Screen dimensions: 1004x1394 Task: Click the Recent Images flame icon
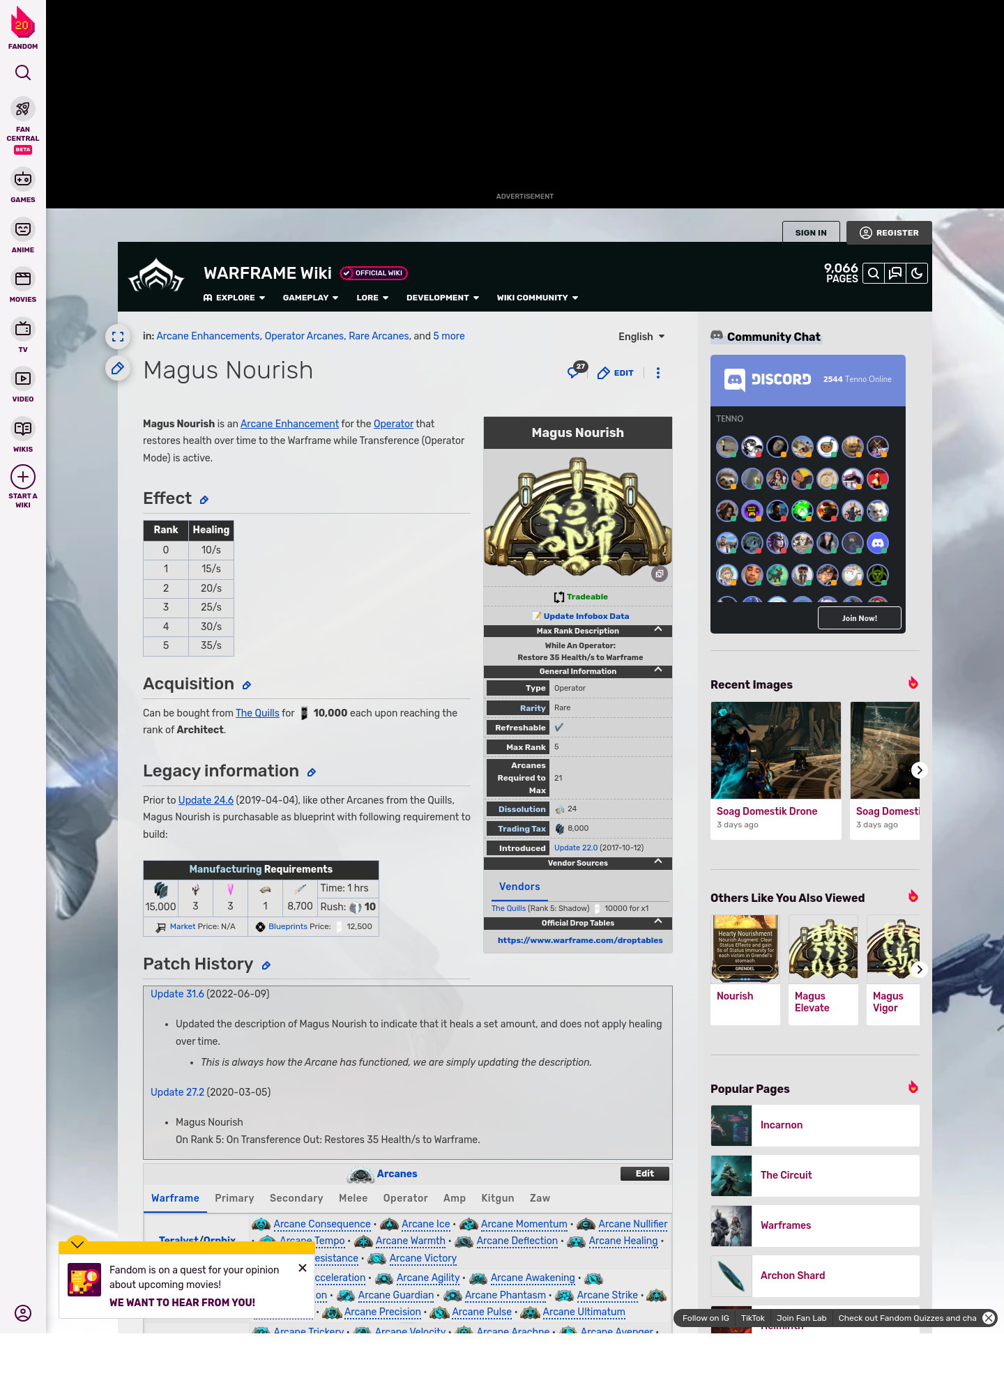click(x=913, y=683)
